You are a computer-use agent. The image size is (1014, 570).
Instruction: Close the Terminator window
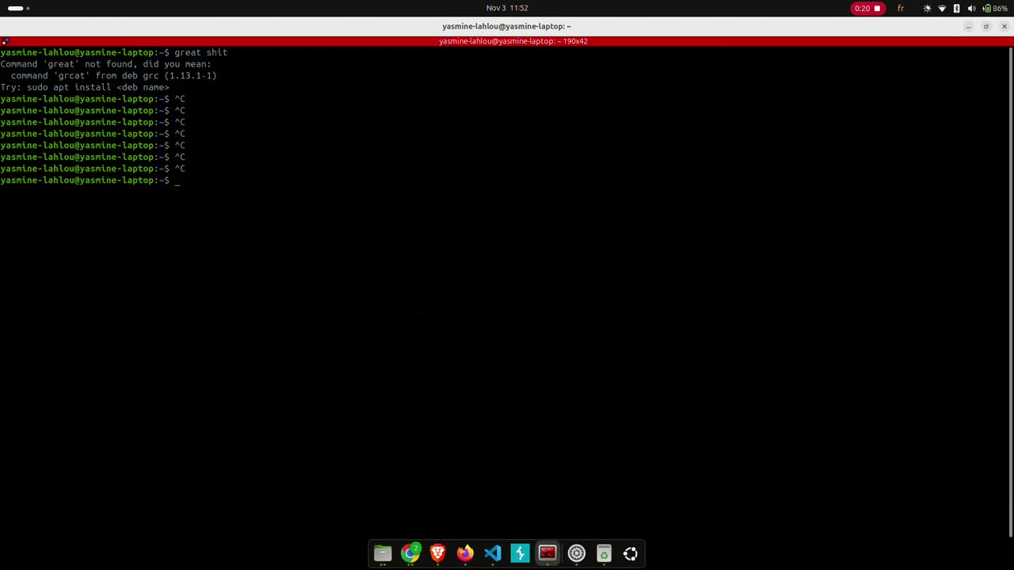1004,27
